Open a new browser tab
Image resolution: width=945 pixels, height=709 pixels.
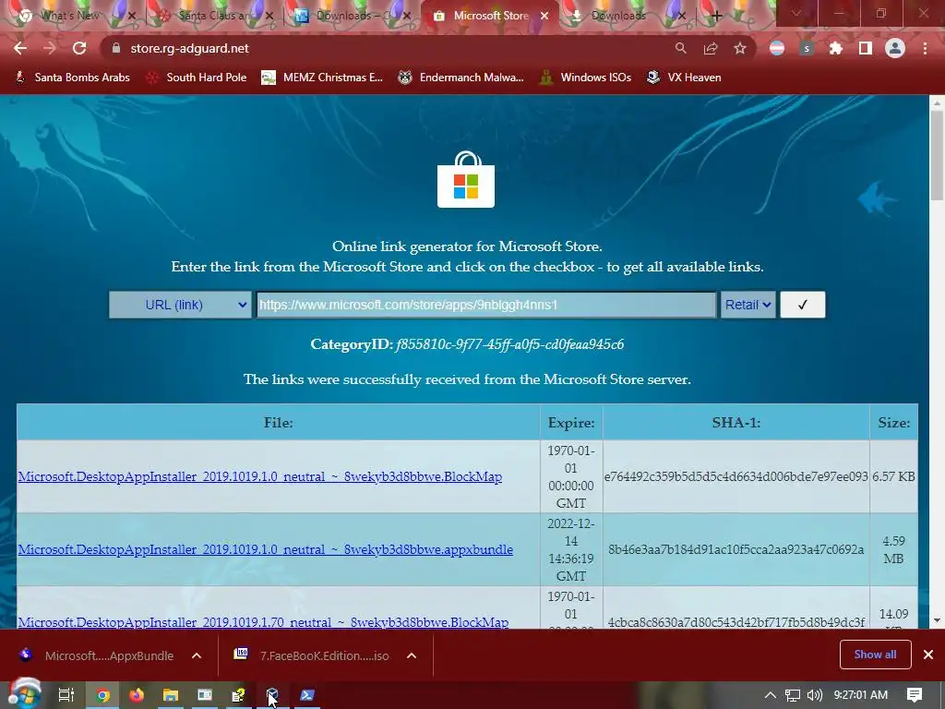(716, 16)
